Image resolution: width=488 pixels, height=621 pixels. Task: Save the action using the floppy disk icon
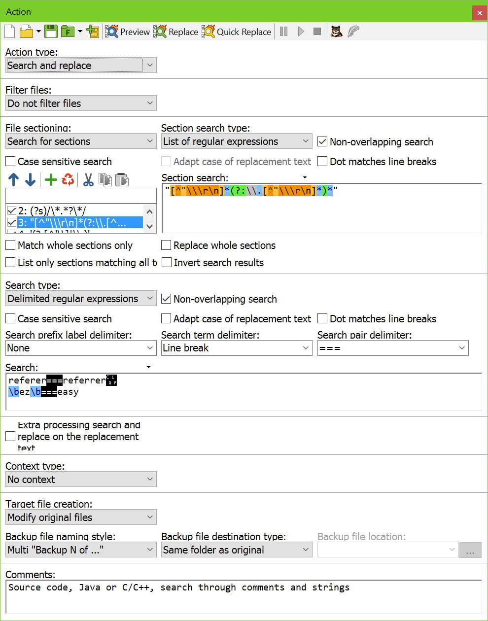click(51, 31)
